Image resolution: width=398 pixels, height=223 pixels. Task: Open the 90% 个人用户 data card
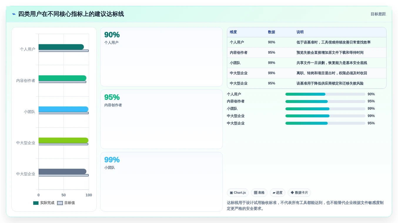point(161,57)
